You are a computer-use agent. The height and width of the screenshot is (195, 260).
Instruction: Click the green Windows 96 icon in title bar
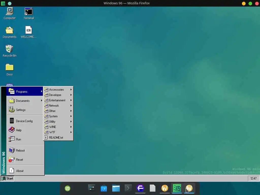tap(3, 3)
